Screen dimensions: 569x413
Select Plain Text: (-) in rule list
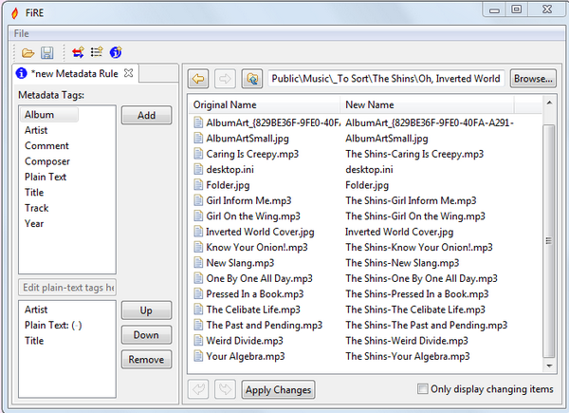pyautogui.click(x=53, y=325)
